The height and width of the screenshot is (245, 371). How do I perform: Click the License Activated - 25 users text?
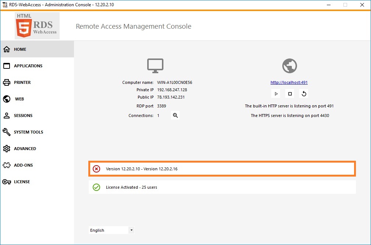tap(131, 187)
